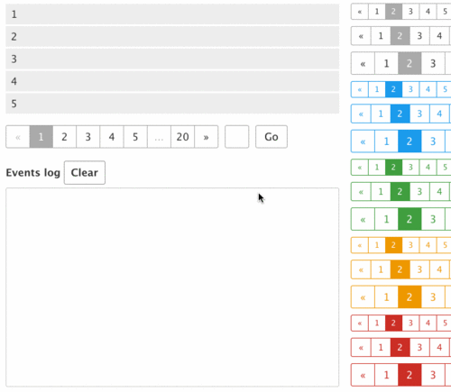The image size is (451, 392).
Task: Click the next page » arrow in main pagination
Action: tap(207, 137)
